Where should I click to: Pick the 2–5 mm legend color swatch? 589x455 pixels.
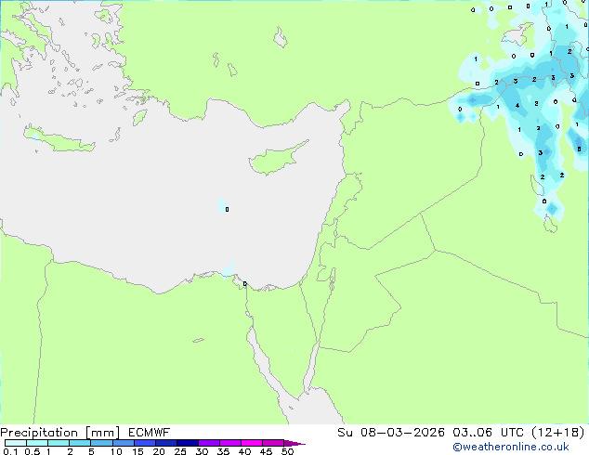[x=80, y=443]
